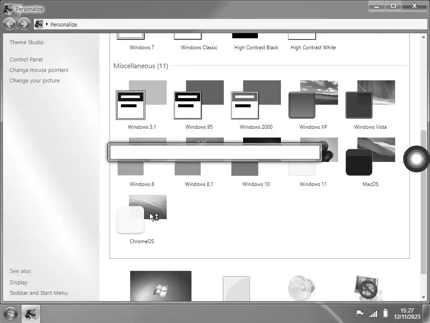Click the Personalize address bar icon
The height and width of the screenshot is (323, 430).
coord(39,24)
